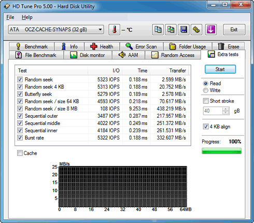Switch to the Random Access tab

(x=173, y=55)
